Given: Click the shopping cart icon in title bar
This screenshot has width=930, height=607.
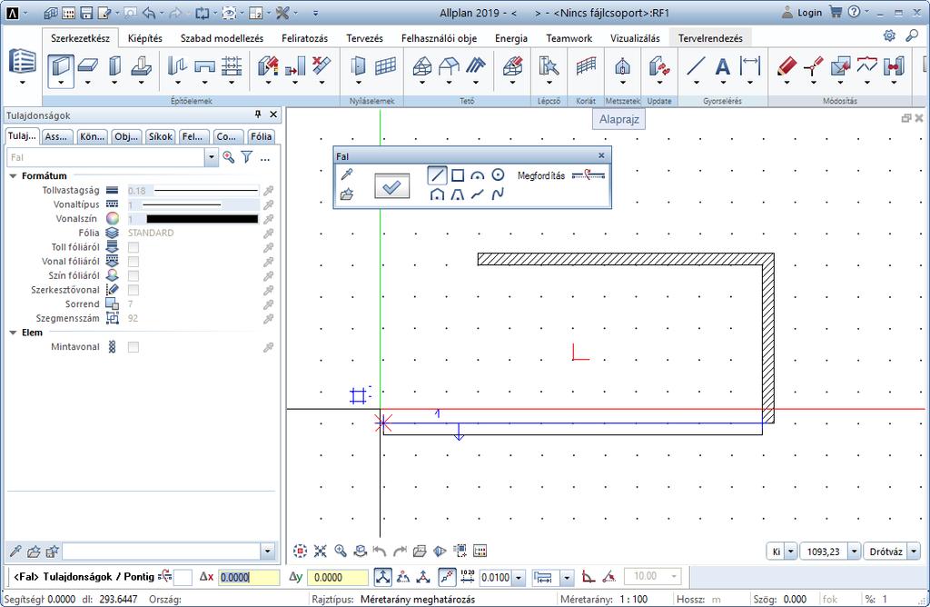Looking at the screenshot, I should coord(836,12).
